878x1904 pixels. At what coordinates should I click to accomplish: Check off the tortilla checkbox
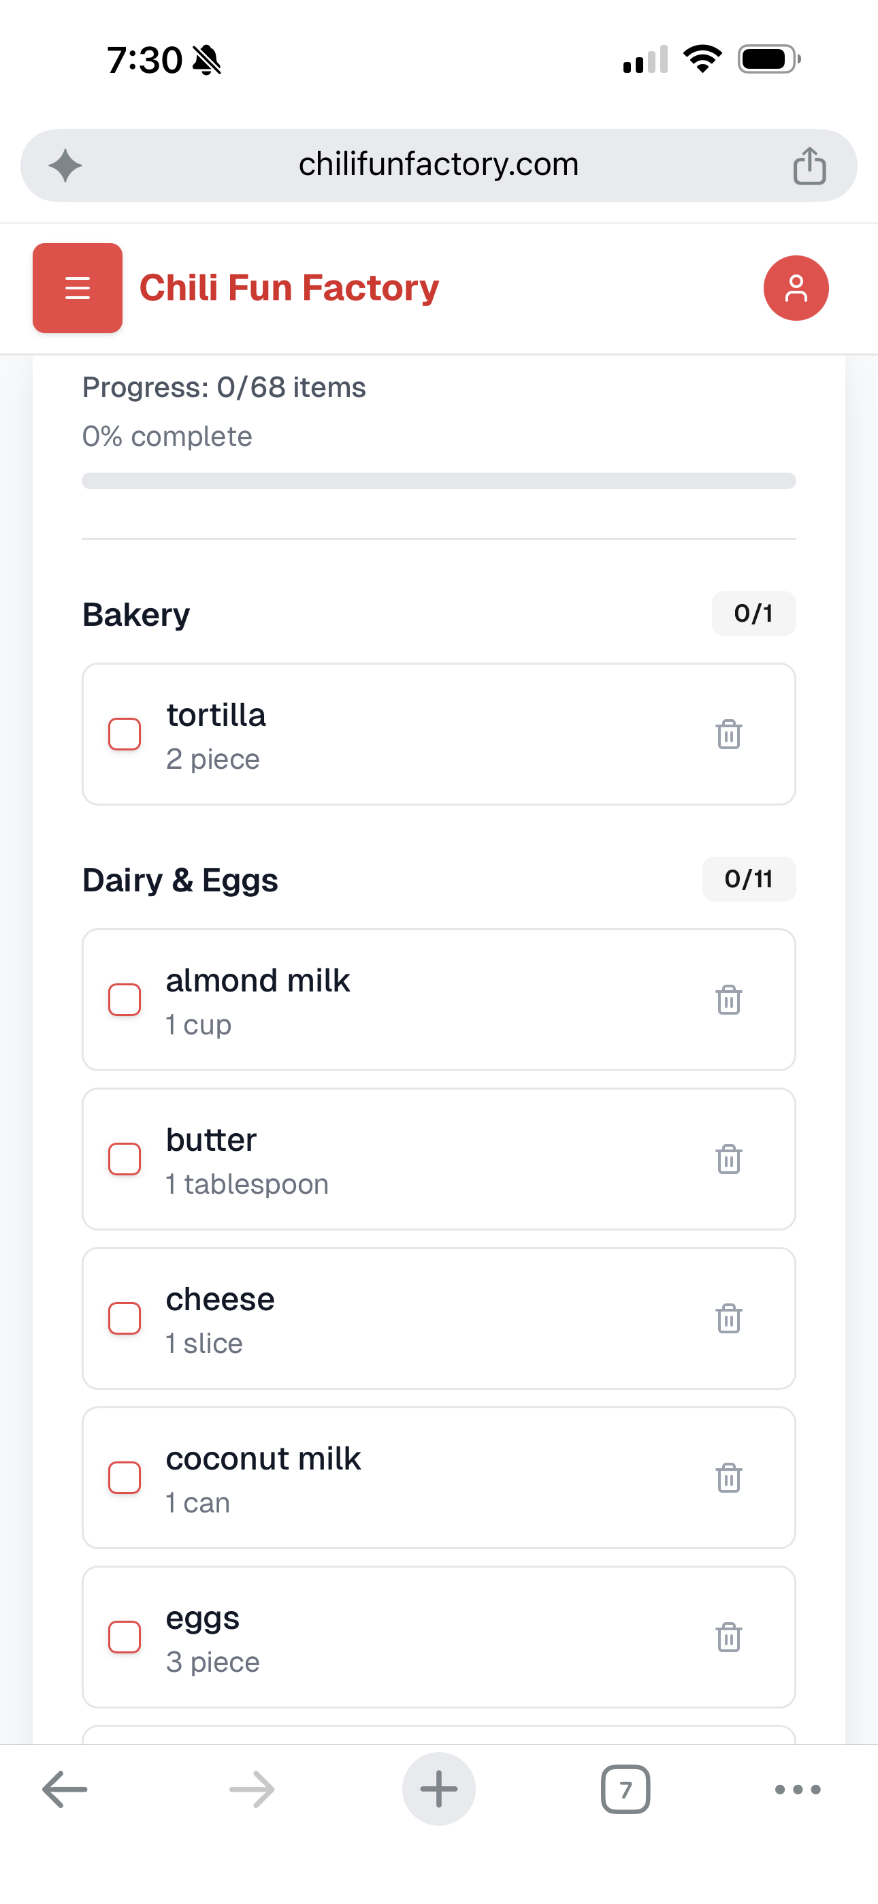click(125, 734)
